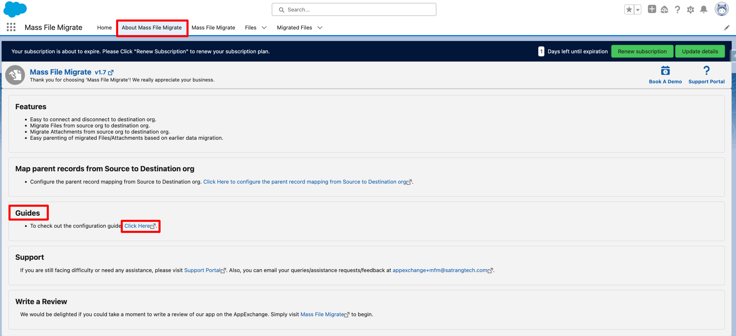Open the Trailhead guidance icon

tap(664, 10)
